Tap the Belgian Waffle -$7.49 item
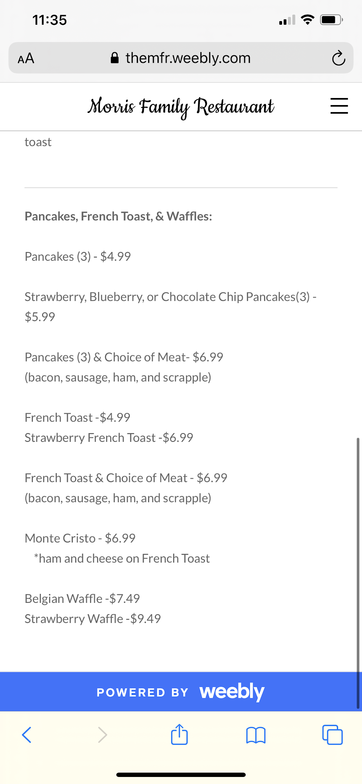This screenshot has height=784, width=362. tap(82, 599)
